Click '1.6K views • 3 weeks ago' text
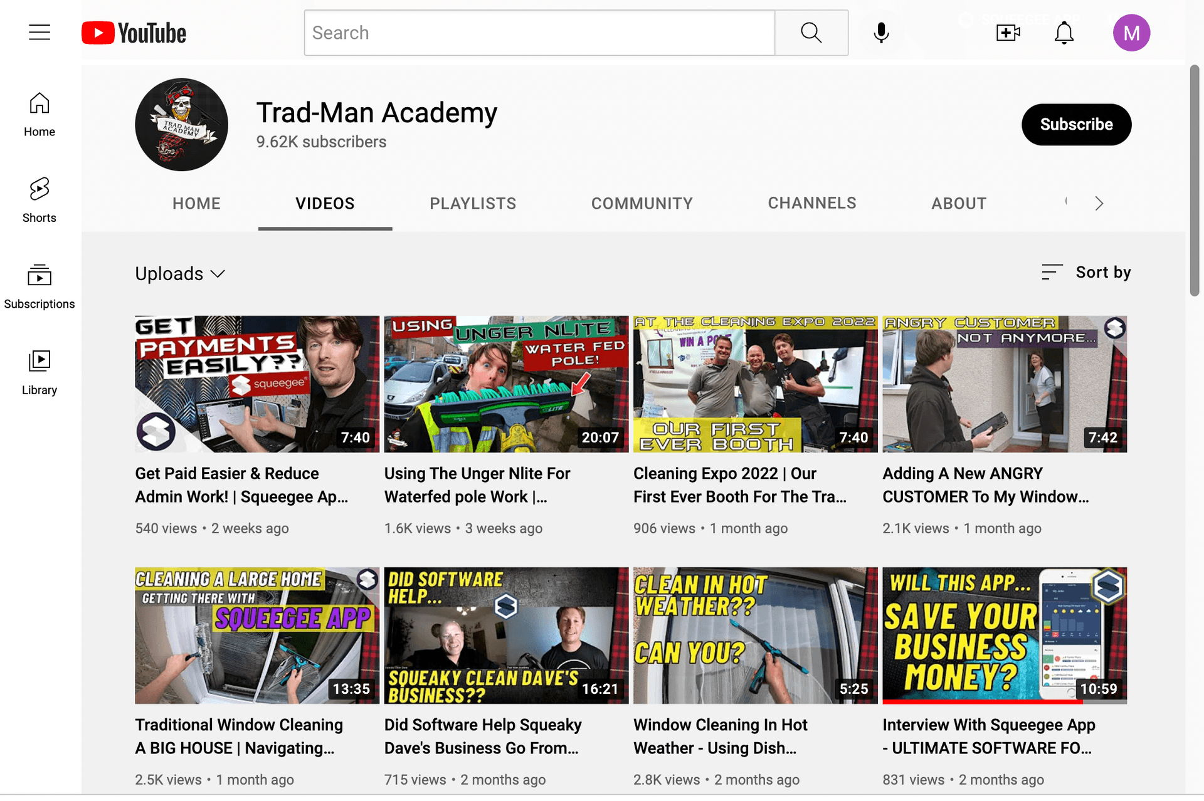Viewport: 1204px width, 801px height. pyautogui.click(x=463, y=528)
